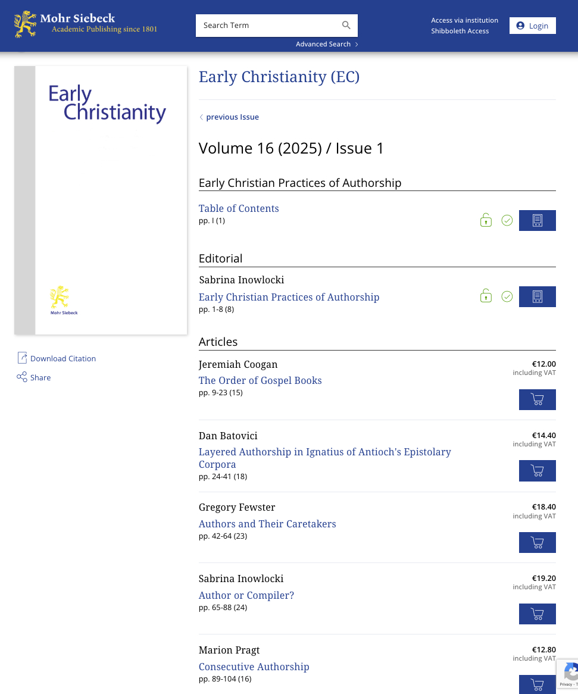The height and width of the screenshot is (694, 578).
Task: Expand Advanced Search
Action: pyautogui.click(x=327, y=44)
